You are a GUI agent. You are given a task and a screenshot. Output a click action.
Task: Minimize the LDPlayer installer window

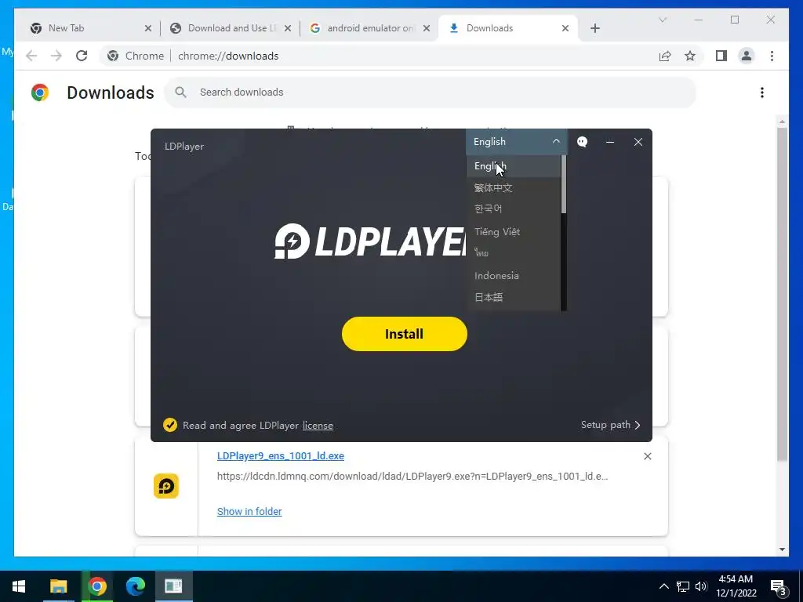[x=610, y=142]
